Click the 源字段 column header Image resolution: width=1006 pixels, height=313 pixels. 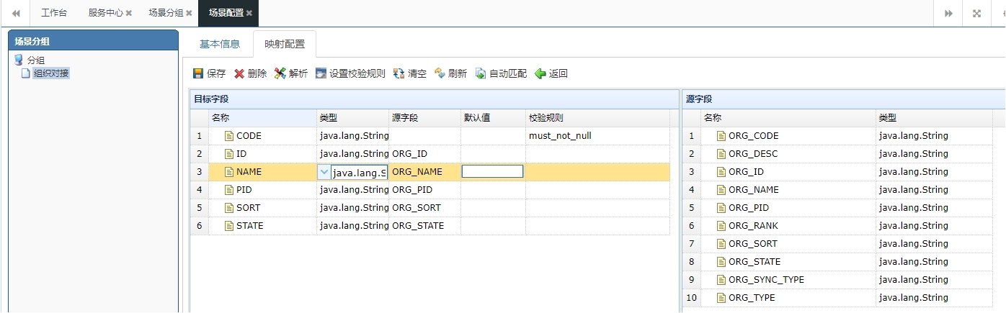pos(424,118)
